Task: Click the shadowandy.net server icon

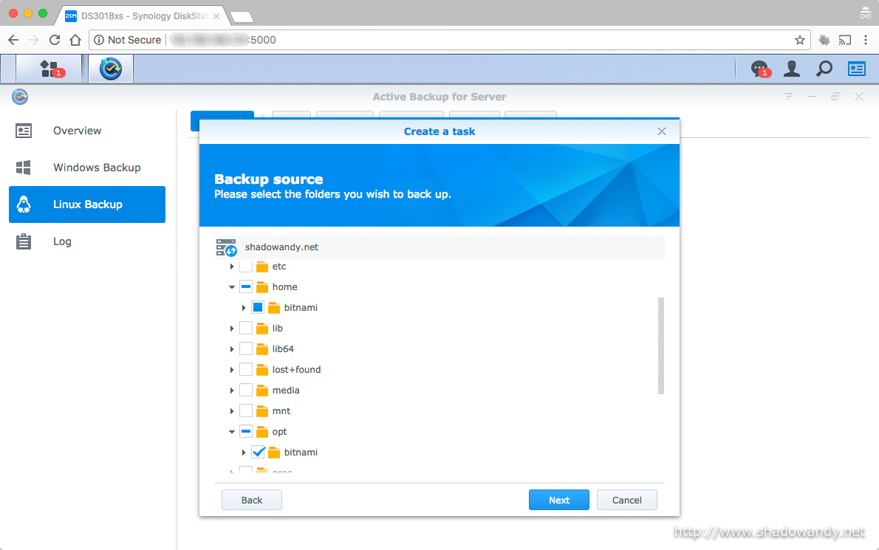Action: tap(227, 247)
